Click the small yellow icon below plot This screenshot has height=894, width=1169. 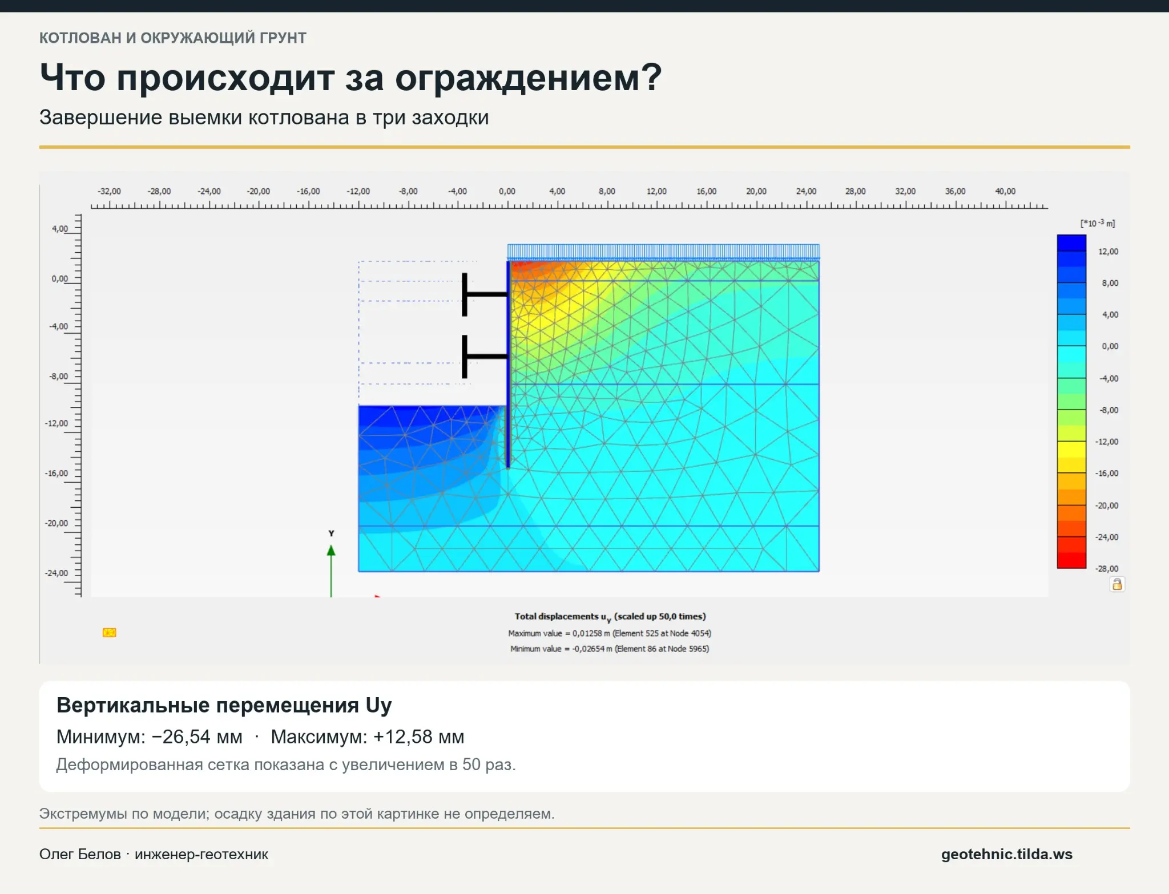[x=110, y=632]
